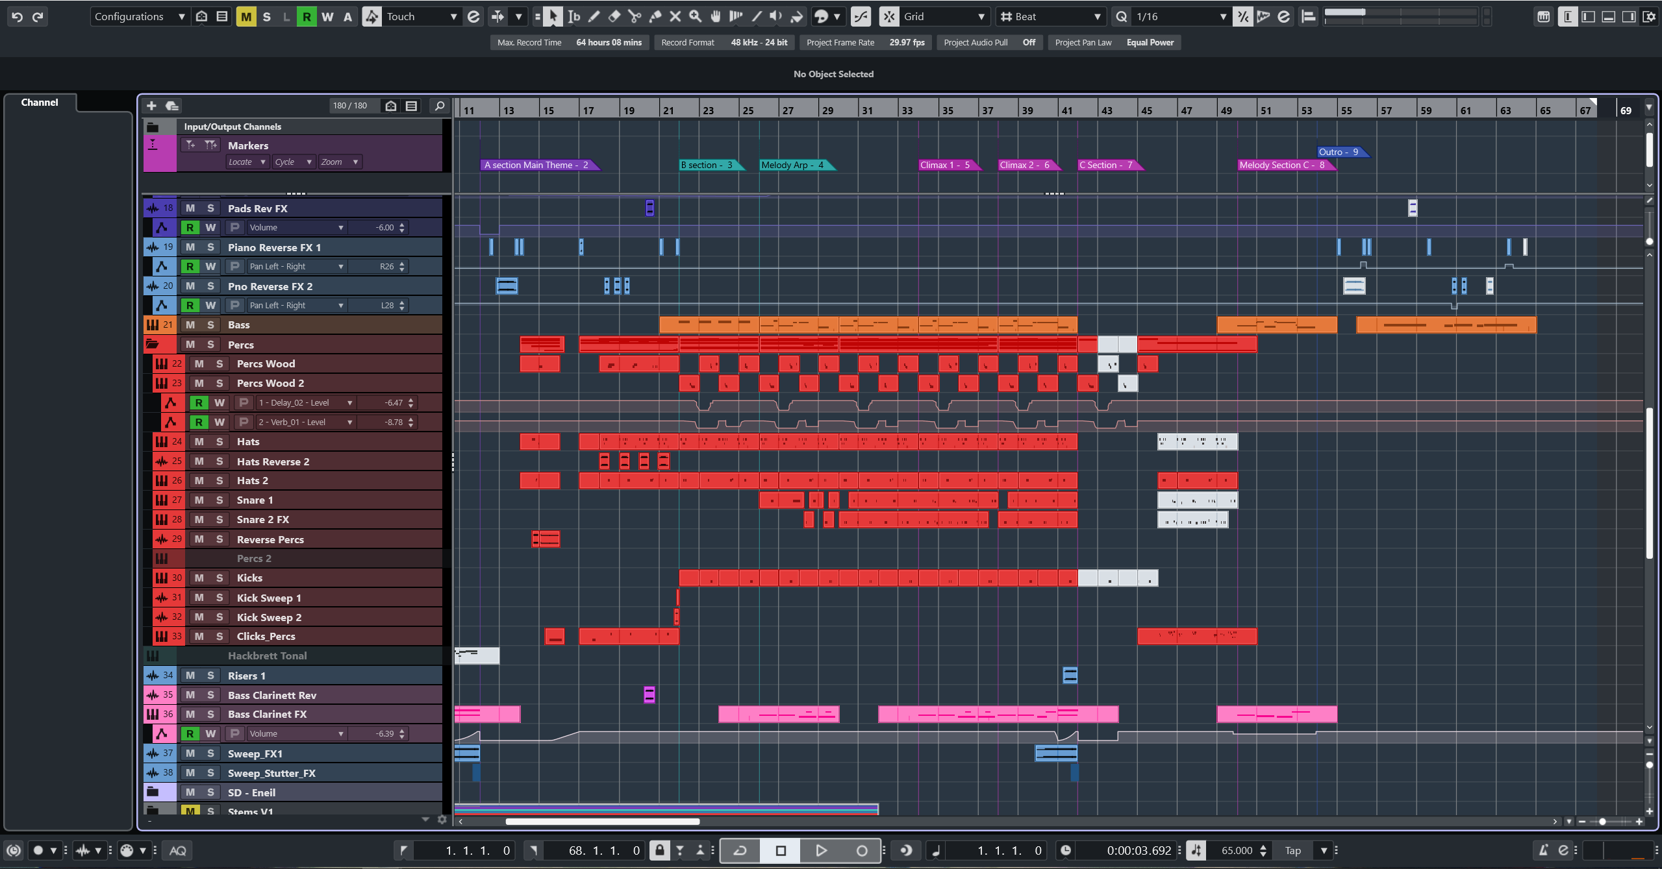
Task: Toggle global Mute (yellow M) in toolbar
Action: 246,17
